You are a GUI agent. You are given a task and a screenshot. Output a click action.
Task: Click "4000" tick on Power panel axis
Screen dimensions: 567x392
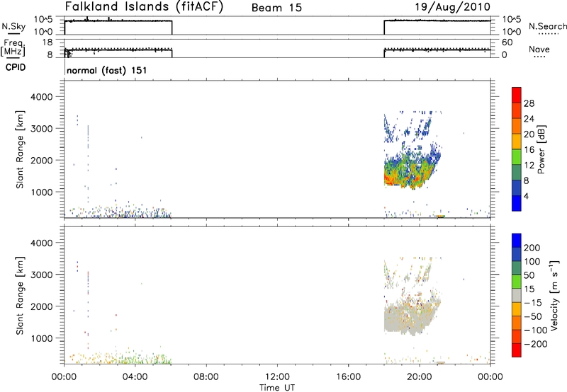pyautogui.click(x=41, y=97)
